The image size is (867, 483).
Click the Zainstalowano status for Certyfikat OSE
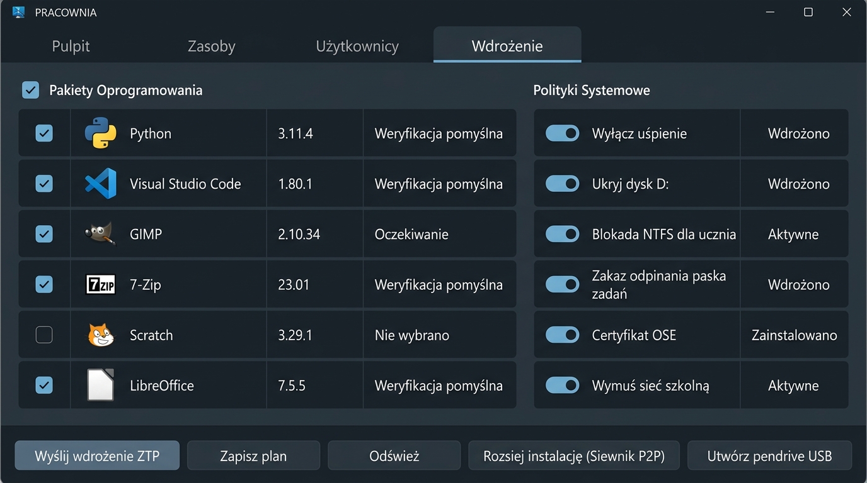[795, 335]
